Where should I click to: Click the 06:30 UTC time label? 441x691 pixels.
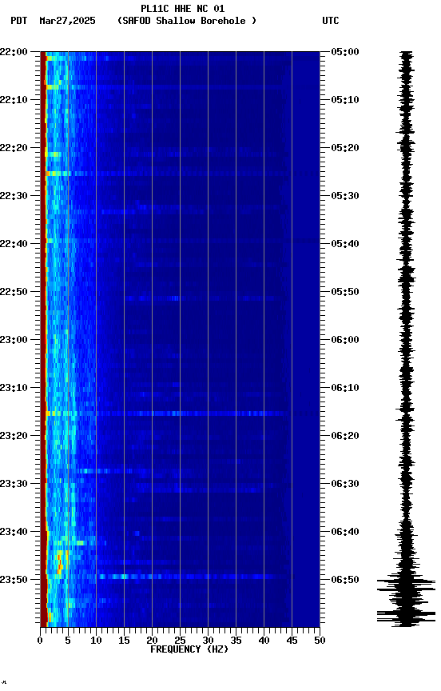tap(345, 484)
